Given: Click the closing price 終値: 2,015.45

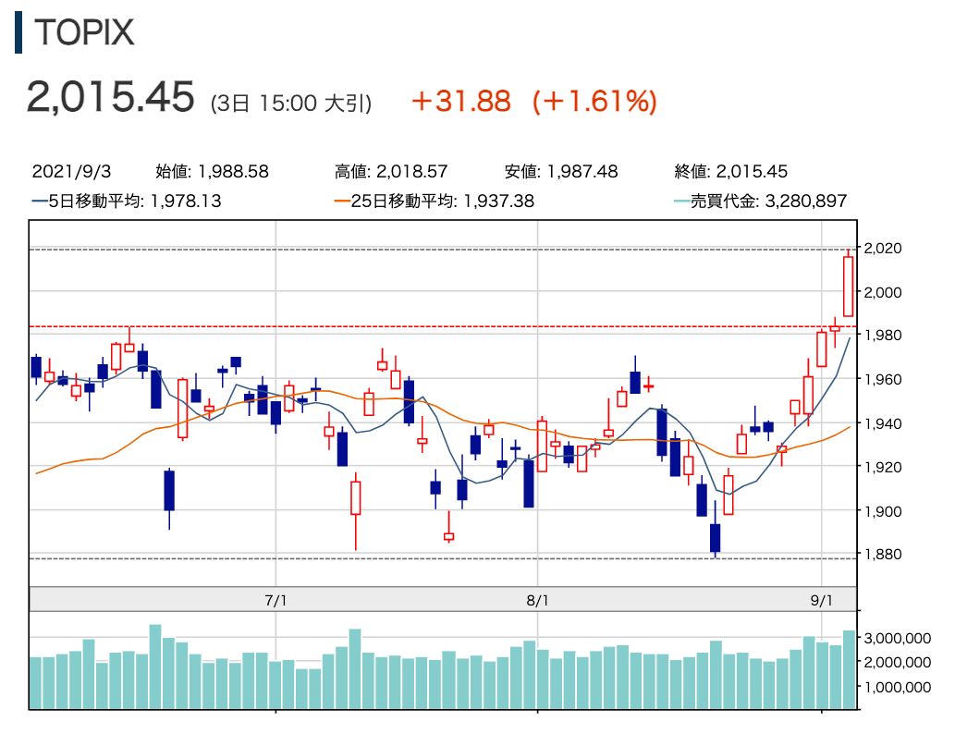Looking at the screenshot, I should pyautogui.click(x=731, y=171).
